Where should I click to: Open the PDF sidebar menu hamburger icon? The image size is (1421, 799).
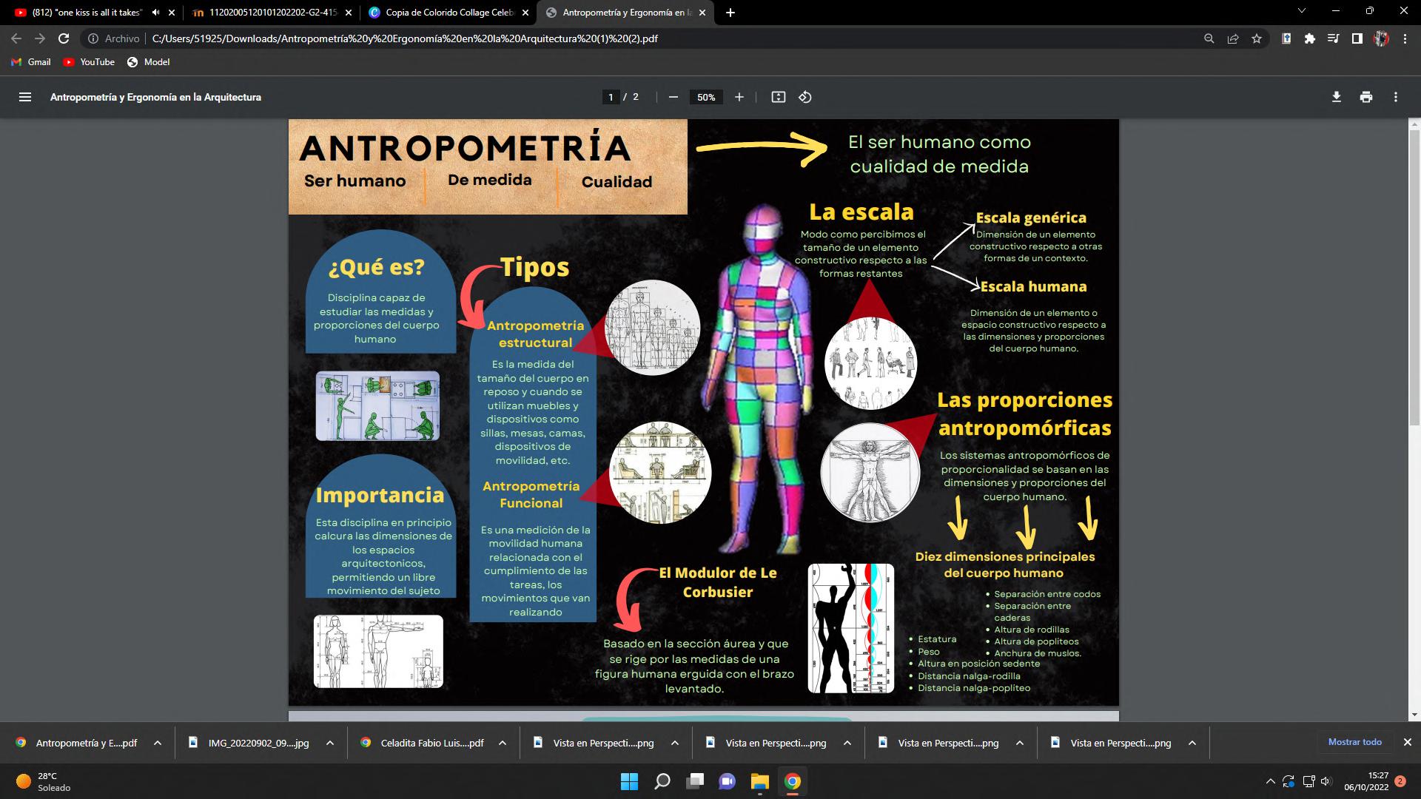25,97
